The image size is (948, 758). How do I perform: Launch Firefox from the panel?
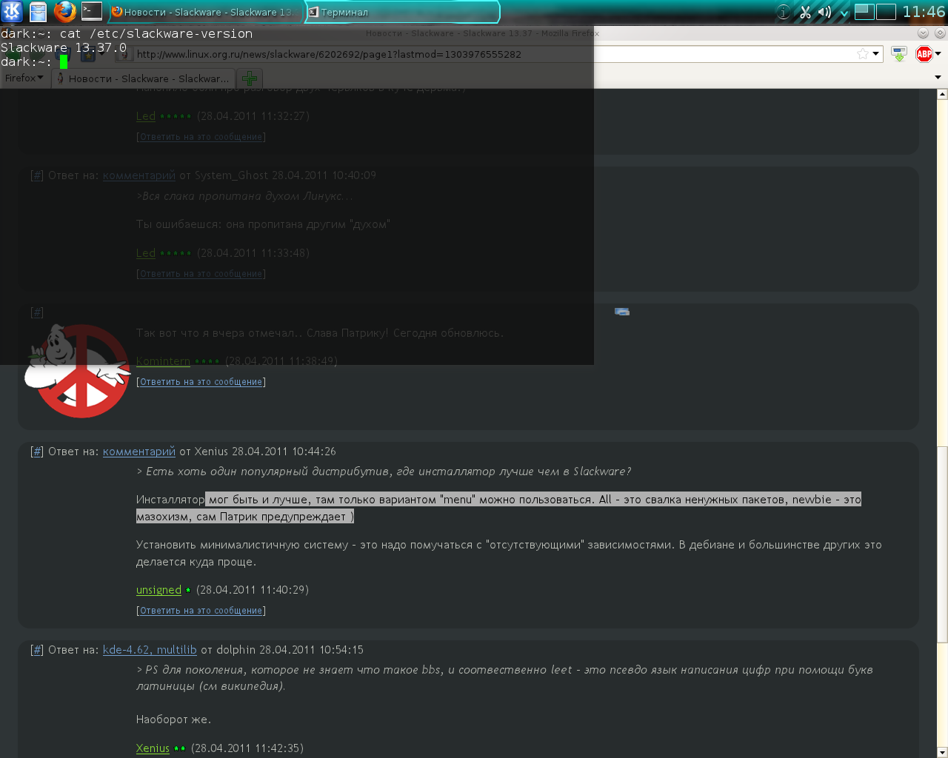pyautogui.click(x=64, y=11)
